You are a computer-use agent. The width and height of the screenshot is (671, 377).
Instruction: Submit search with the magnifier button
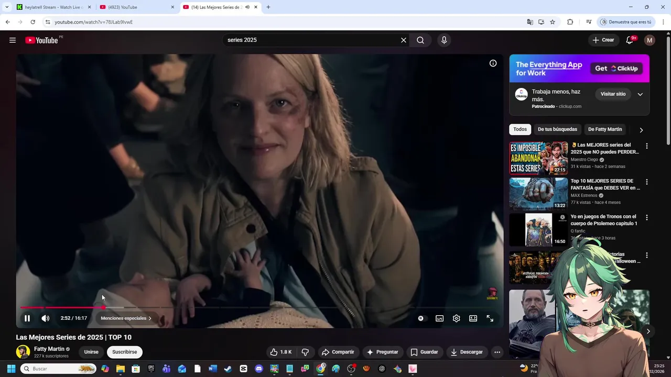420,40
